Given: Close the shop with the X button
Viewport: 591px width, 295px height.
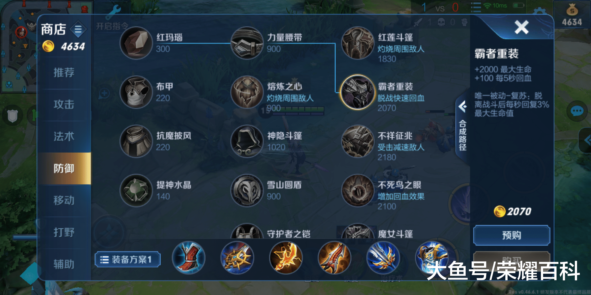Looking at the screenshot, I should pos(522,27).
